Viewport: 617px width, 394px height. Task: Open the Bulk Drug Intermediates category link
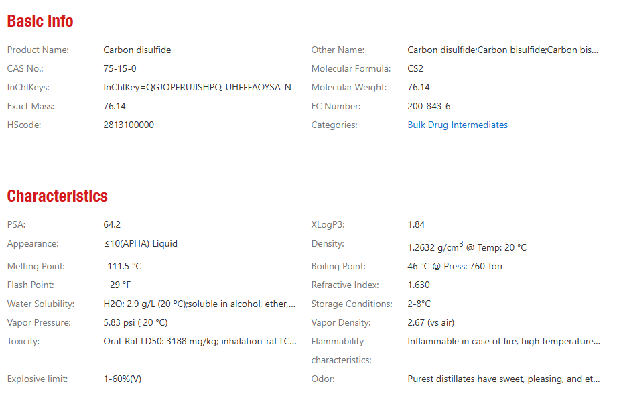click(458, 125)
